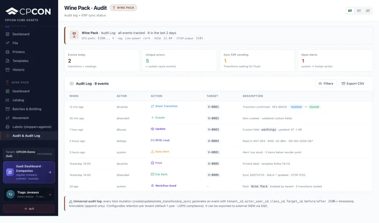This screenshot has height=223, width=379.
Task: Click target V-0006
Action: (213, 175)
